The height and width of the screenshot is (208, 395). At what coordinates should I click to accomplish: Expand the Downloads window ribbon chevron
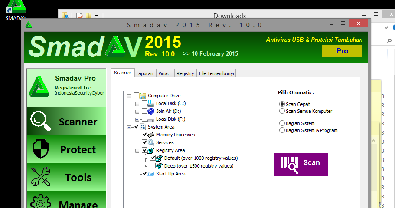(386, 27)
